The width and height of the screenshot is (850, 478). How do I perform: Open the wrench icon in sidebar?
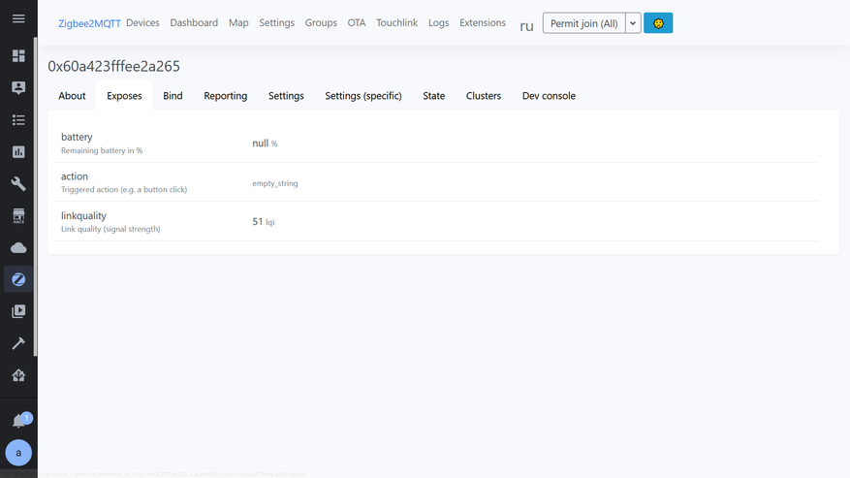(18, 184)
